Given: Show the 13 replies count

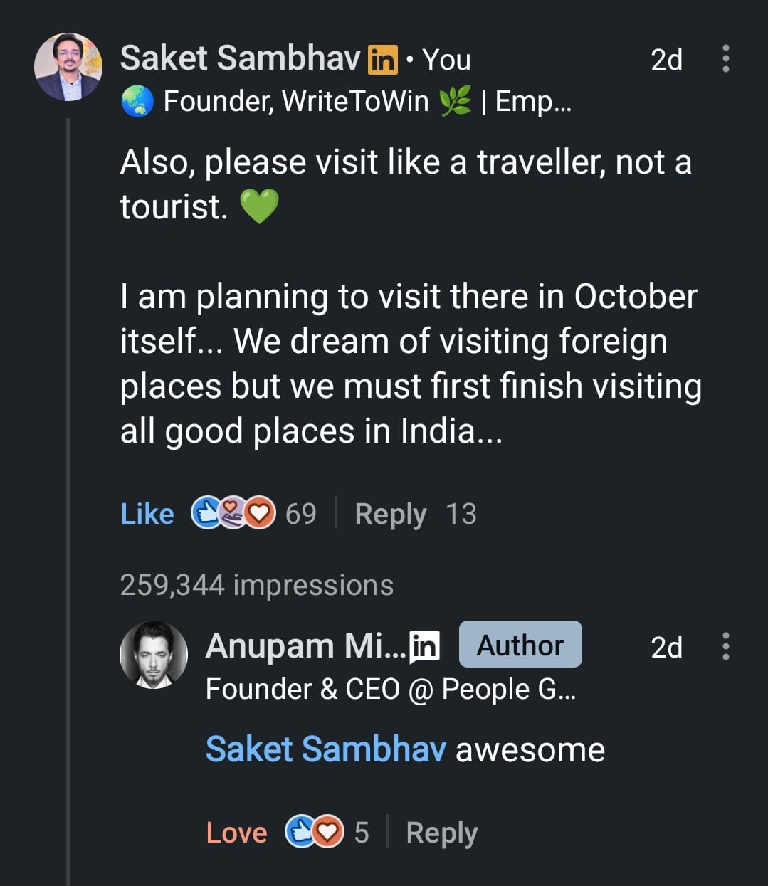Looking at the screenshot, I should click(x=461, y=514).
